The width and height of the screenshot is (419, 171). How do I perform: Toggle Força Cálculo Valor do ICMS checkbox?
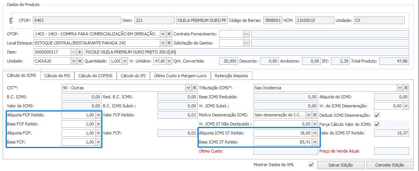(376, 124)
